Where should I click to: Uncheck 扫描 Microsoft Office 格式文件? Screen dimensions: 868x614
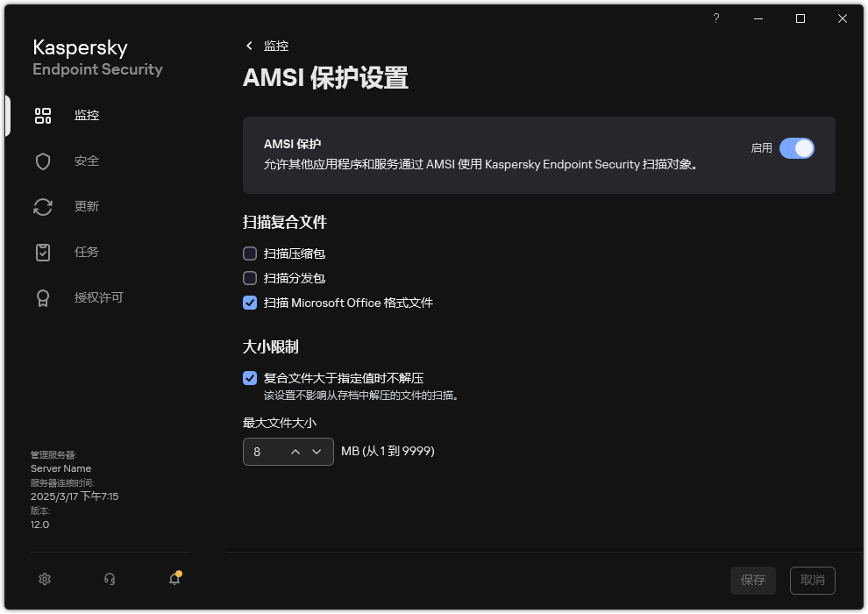click(x=249, y=303)
